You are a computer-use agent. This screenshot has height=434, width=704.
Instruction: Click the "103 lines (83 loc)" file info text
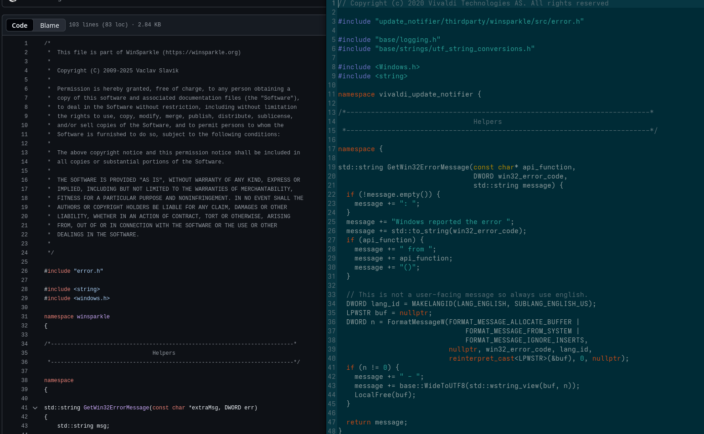[98, 25]
